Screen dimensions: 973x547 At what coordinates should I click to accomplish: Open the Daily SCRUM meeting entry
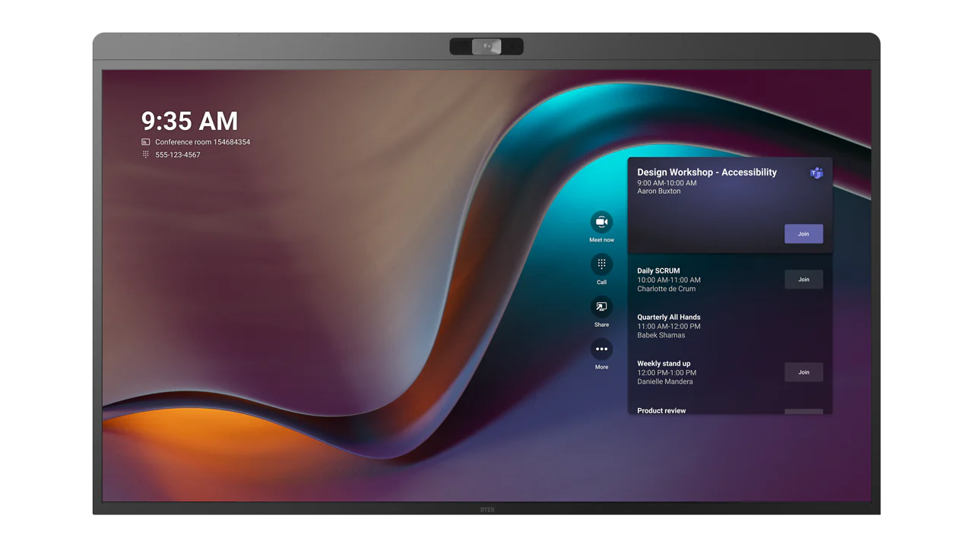(658, 270)
